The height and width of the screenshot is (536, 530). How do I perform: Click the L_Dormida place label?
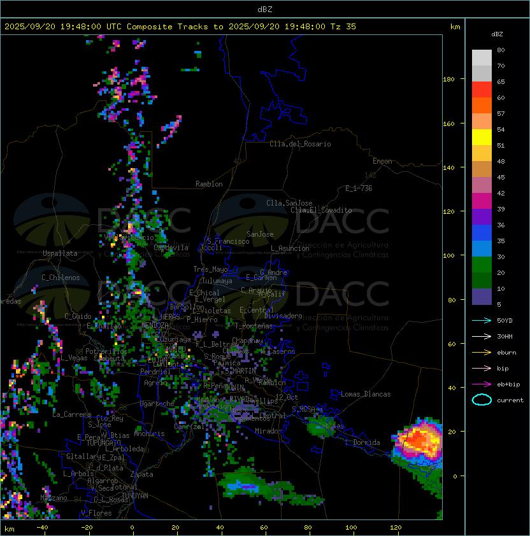pos(362,442)
